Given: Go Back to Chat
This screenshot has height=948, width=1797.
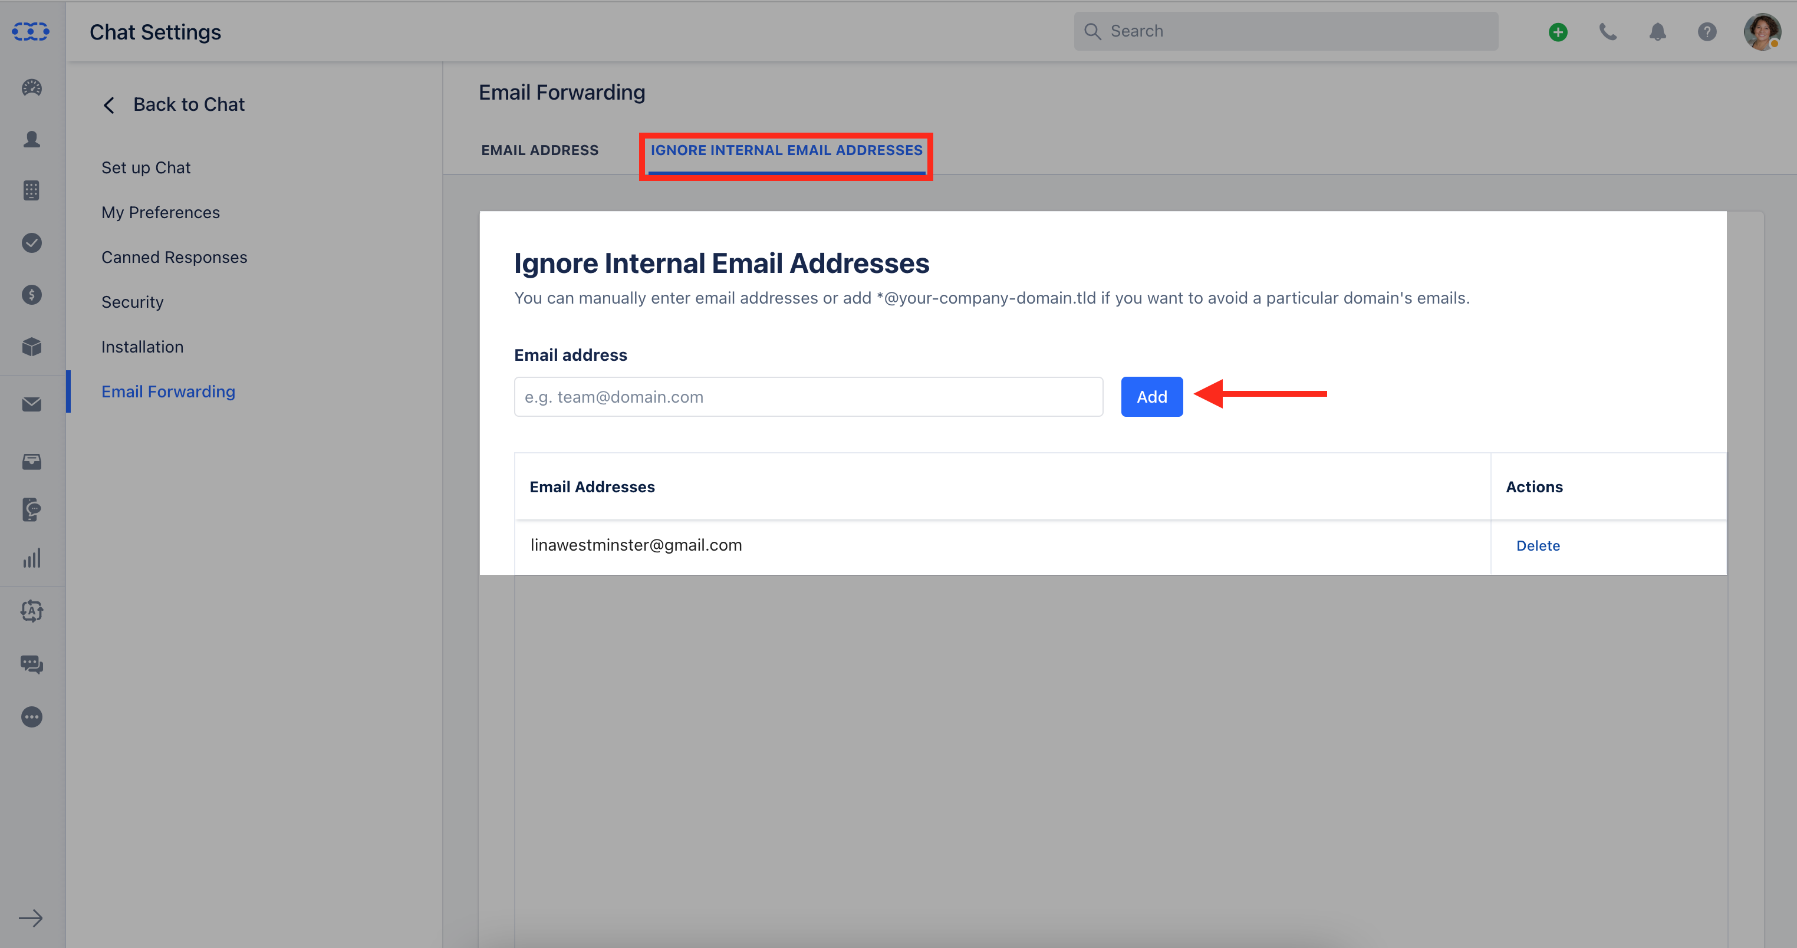Looking at the screenshot, I should click(x=174, y=104).
